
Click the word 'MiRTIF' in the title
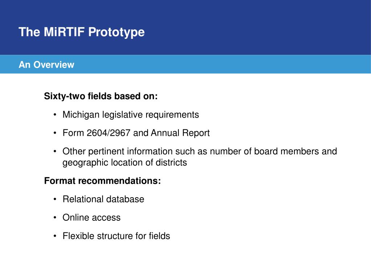click(x=64, y=32)
